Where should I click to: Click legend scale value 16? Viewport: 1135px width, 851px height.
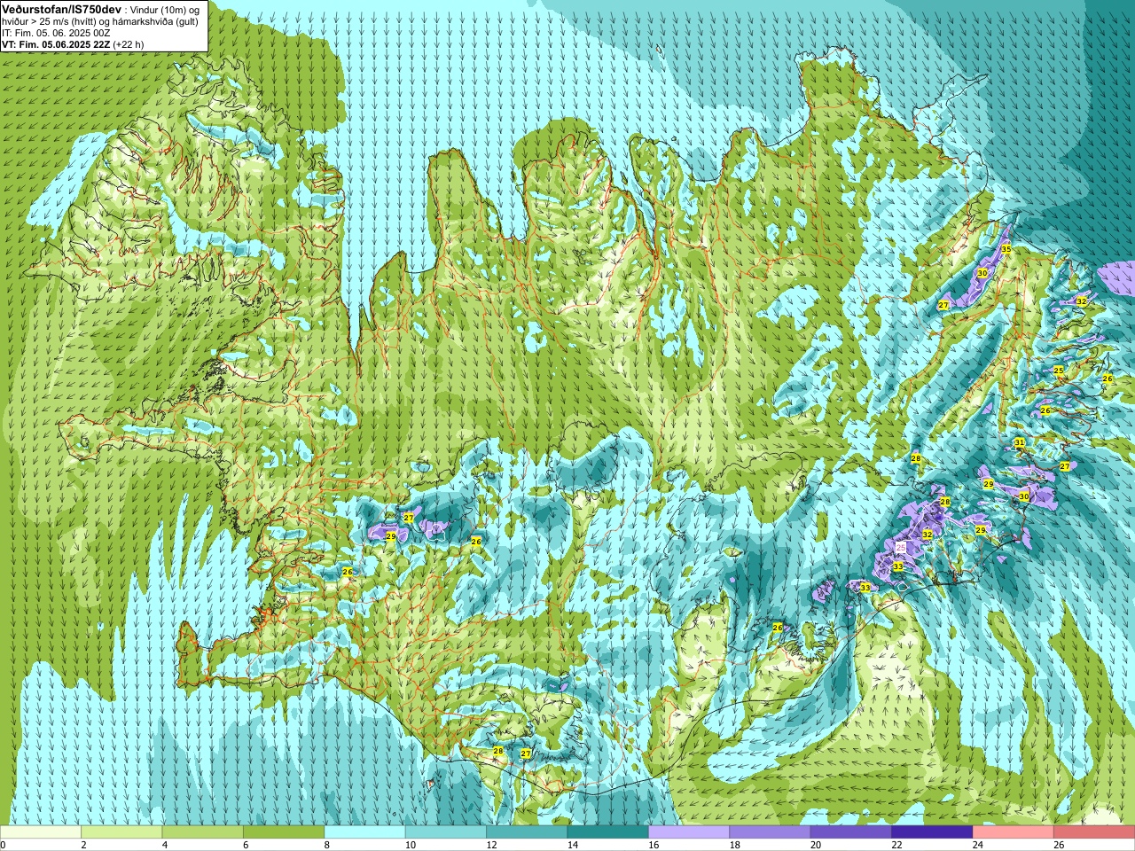coord(654,845)
